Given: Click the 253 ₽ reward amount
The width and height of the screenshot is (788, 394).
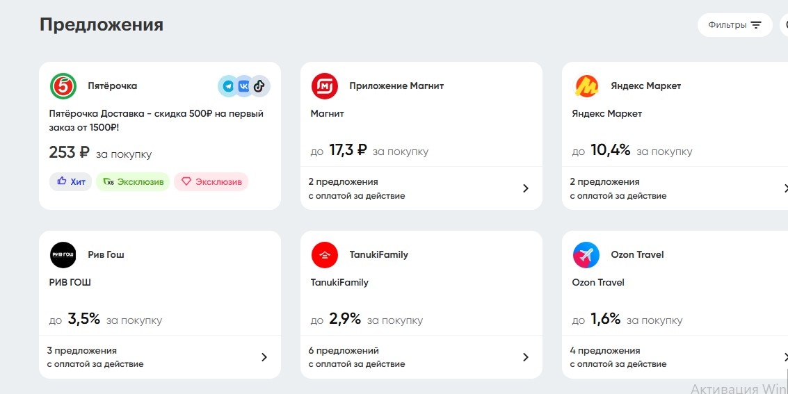Looking at the screenshot, I should click(70, 152).
